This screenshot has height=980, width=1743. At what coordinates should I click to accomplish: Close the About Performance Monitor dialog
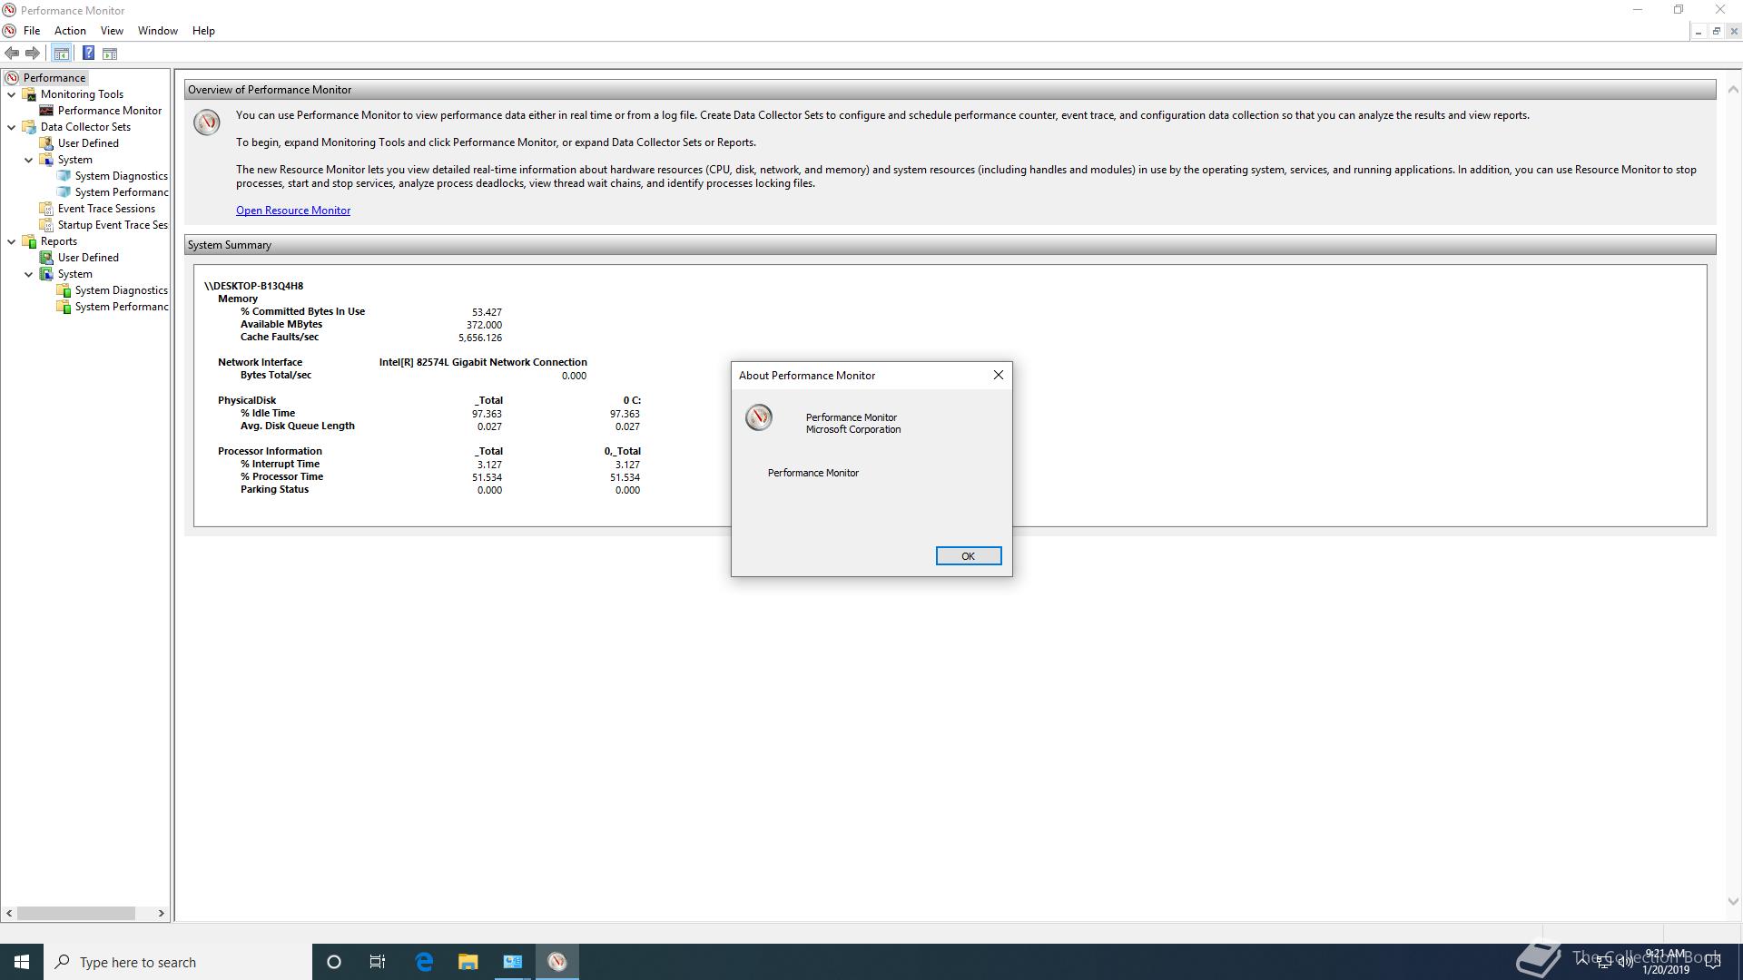tap(998, 375)
